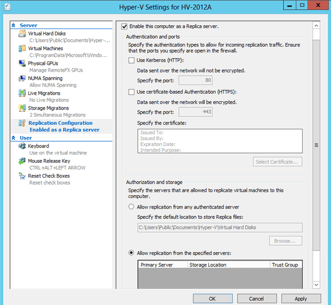Open Storage Migrations settings
This screenshot has width=331, height=305.
pyautogui.click(x=49, y=108)
